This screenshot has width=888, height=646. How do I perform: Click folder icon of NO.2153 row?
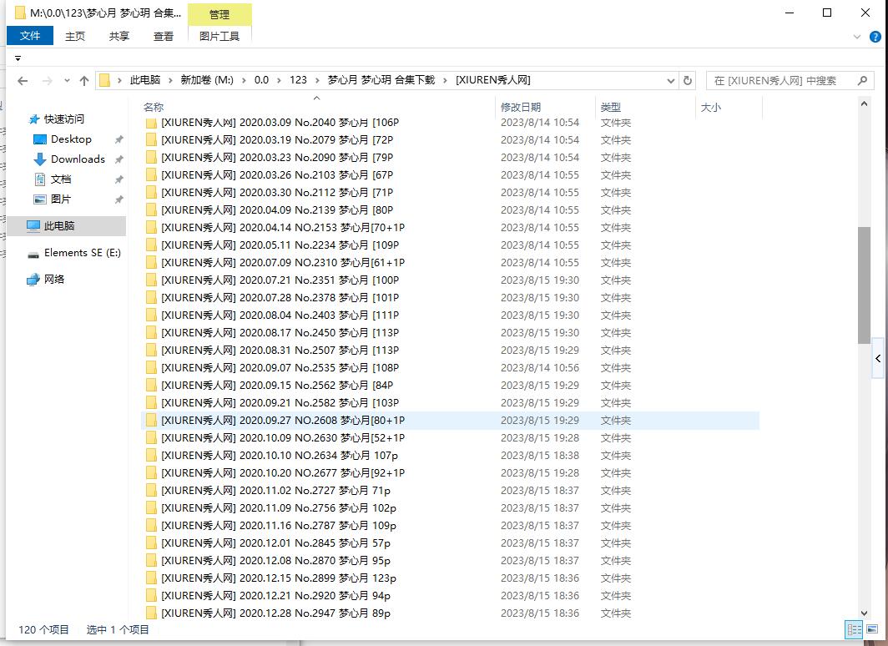click(x=151, y=228)
